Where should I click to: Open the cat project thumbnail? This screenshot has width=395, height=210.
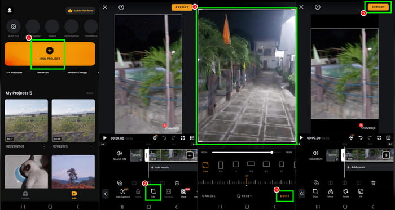[x=26, y=172]
